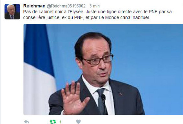This screenshot has height=124, width=183.
Task: Retweet using the green arrows icon
Action: [53, 122]
